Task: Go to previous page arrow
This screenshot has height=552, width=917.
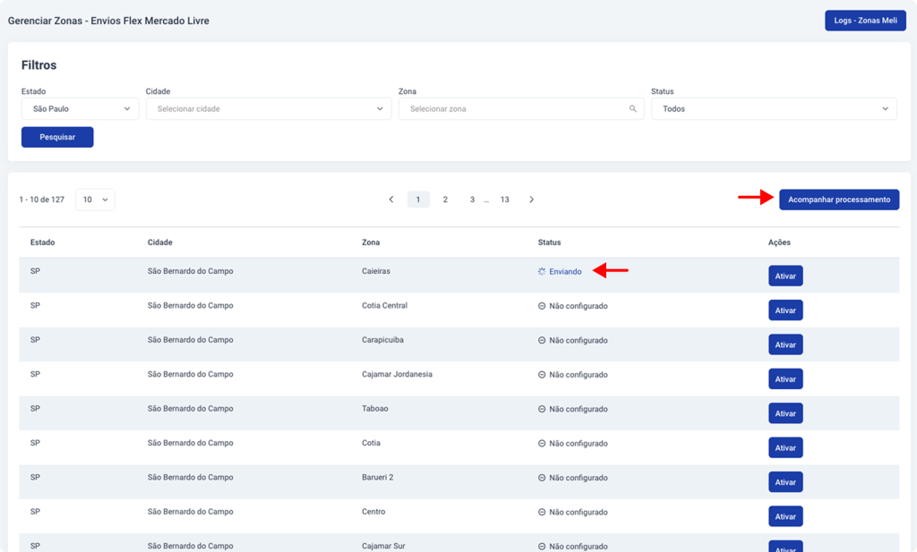Action: [x=391, y=200]
